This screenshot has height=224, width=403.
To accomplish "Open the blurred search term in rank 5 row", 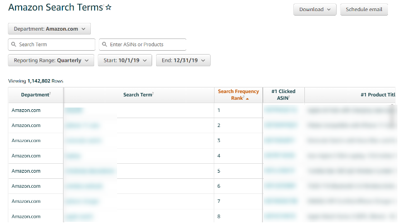I will (x=90, y=171).
